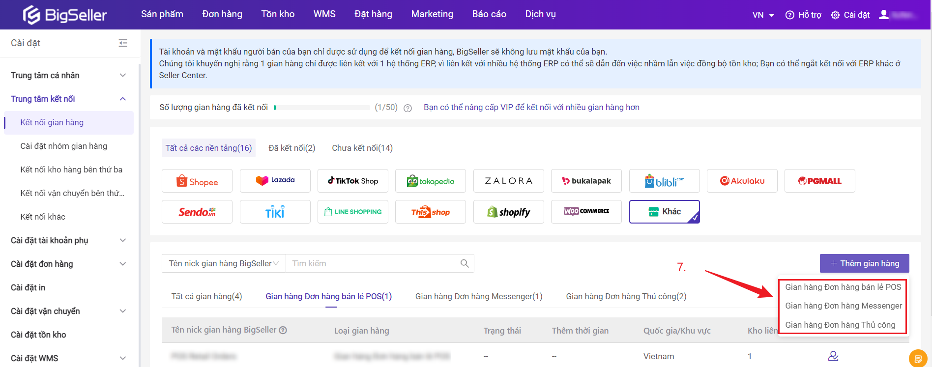Open the Đơn hàng menu

click(222, 14)
